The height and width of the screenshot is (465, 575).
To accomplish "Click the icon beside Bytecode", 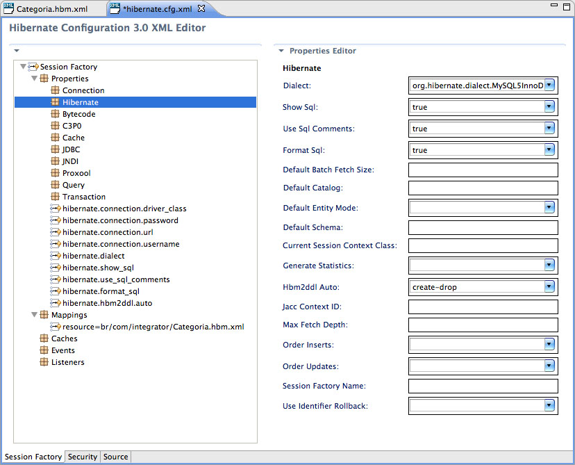I will [55, 114].
